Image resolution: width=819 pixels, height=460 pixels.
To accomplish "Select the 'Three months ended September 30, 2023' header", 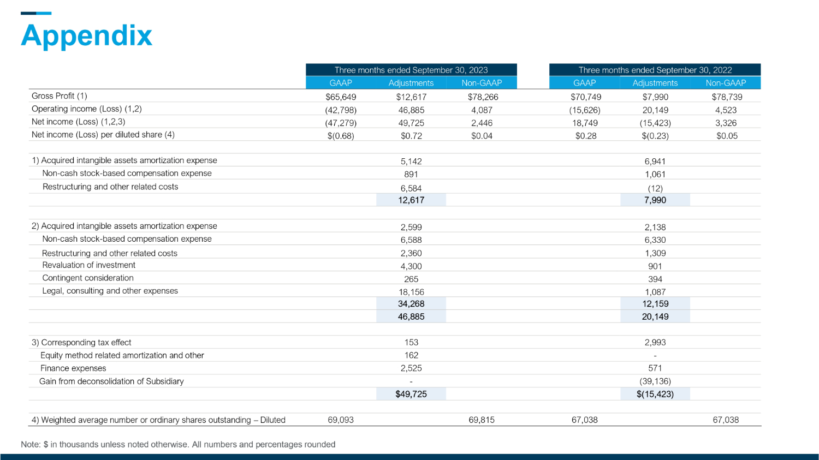I will (411, 70).
